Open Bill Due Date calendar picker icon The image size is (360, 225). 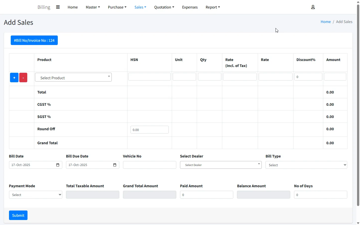tap(115, 165)
